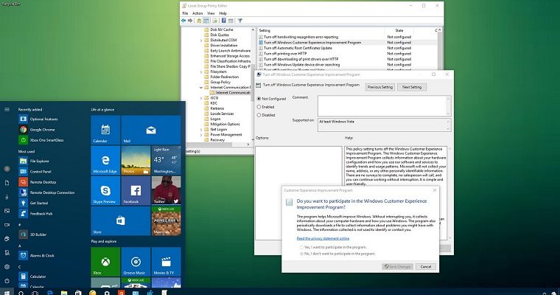
Task: Select the Not Configured radio button
Action: [259, 99]
